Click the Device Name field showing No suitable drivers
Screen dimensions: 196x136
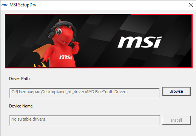[85, 121]
